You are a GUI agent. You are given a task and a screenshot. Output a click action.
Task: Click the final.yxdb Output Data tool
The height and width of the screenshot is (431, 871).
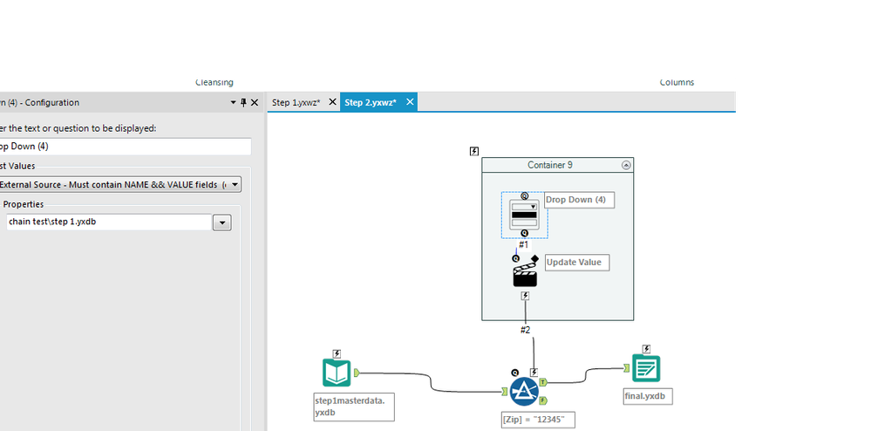(x=646, y=368)
